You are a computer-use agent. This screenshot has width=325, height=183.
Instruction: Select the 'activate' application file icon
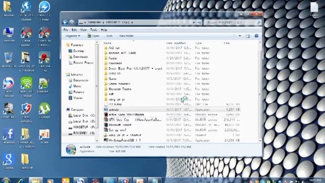106,110
